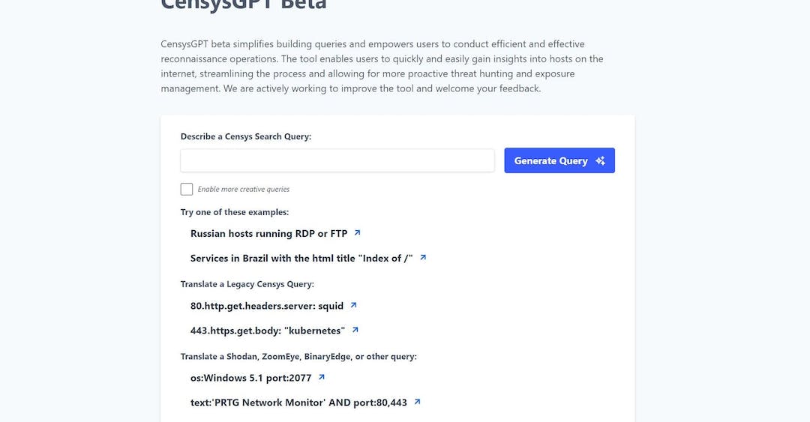Pick the os:Windows 5.1 port:2077 Shodan query
This screenshot has height=422, width=810.
pyautogui.click(x=251, y=378)
